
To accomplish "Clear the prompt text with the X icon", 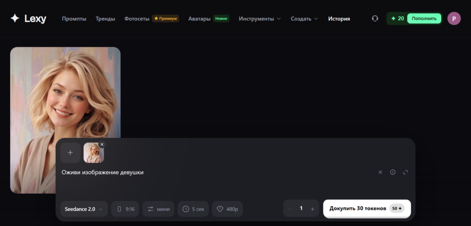I will click(x=380, y=172).
